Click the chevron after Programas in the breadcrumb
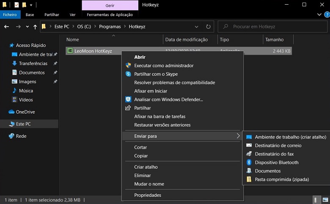The height and width of the screenshot is (204, 330). click(x=125, y=27)
